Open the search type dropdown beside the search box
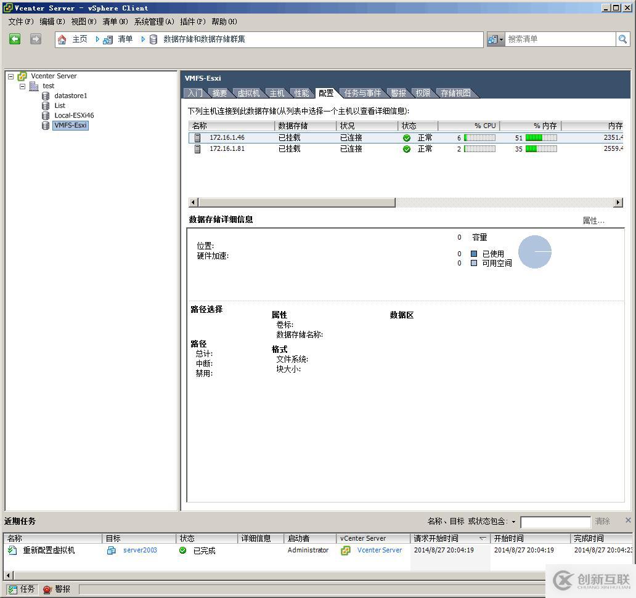Viewport: 636px width, 598px height. pos(500,39)
